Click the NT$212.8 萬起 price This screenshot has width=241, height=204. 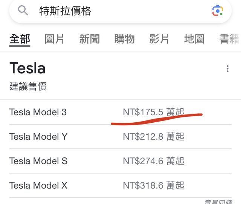[154, 136]
